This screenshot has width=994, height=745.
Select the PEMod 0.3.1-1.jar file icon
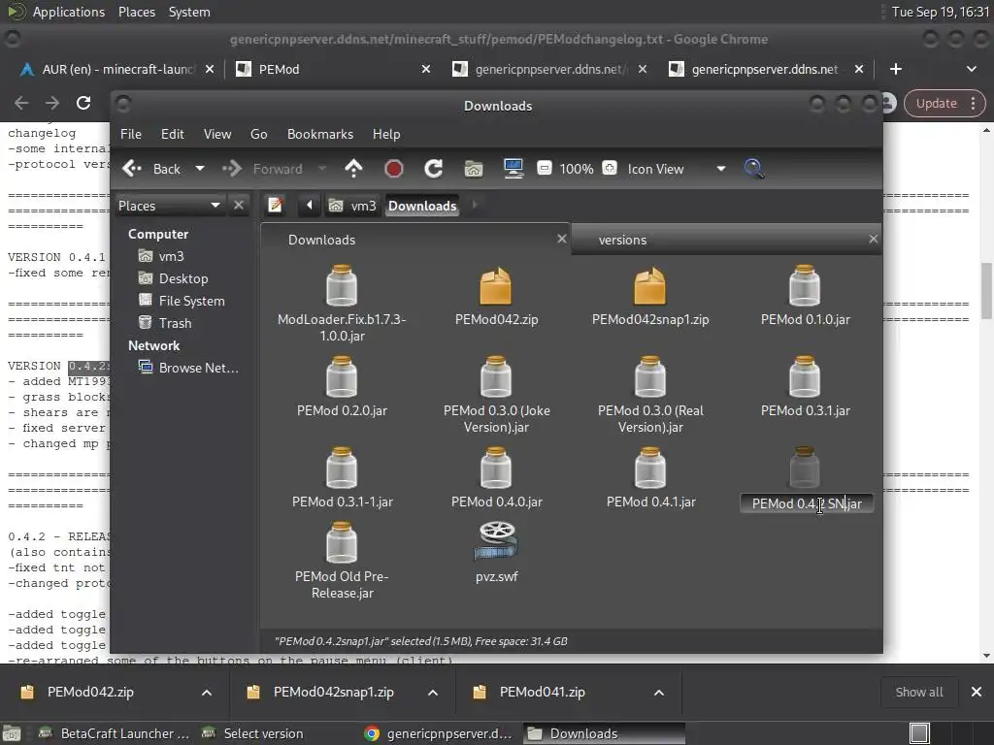342,468
